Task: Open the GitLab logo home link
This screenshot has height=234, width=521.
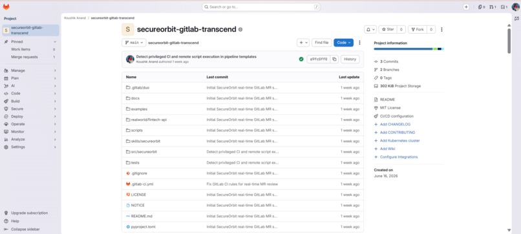Action: pos(6,6)
